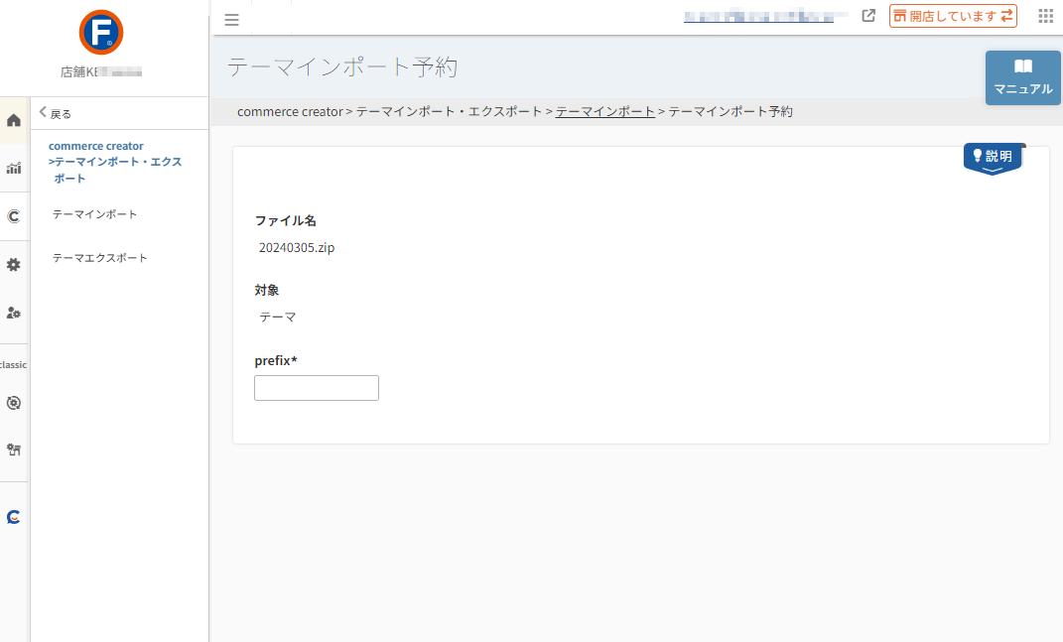
Task: Open the マニュアル manual button
Action: 1023,77
